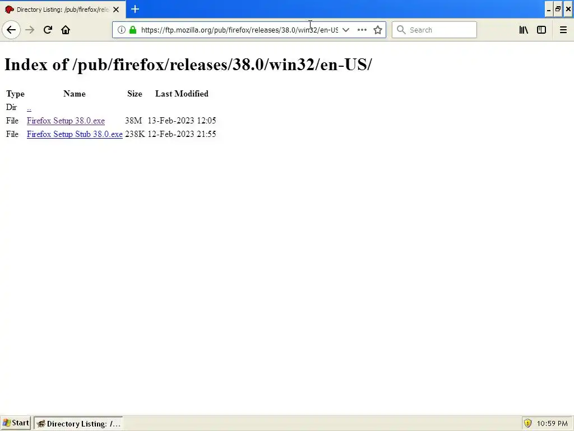Click the Start button on the taskbar

coord(15,423)
